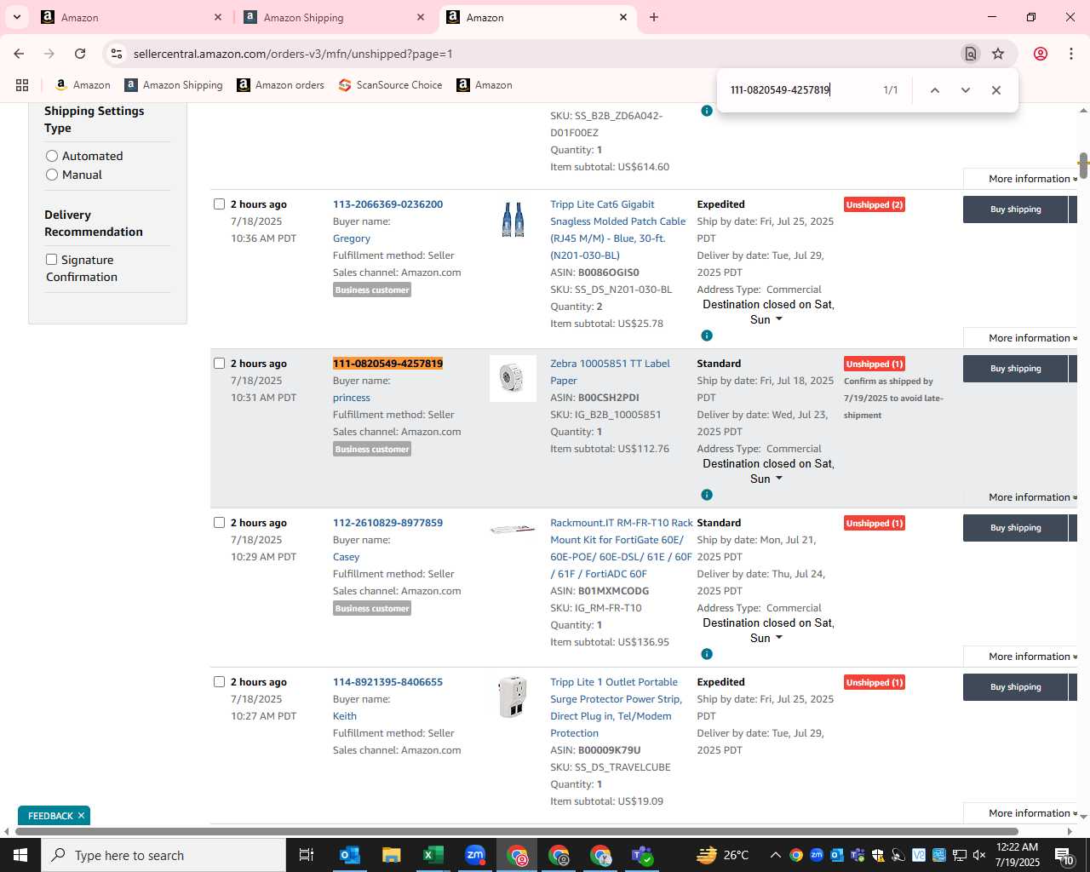
Task: Go to previous find-in-page match
Action: (x=934, y=90)
